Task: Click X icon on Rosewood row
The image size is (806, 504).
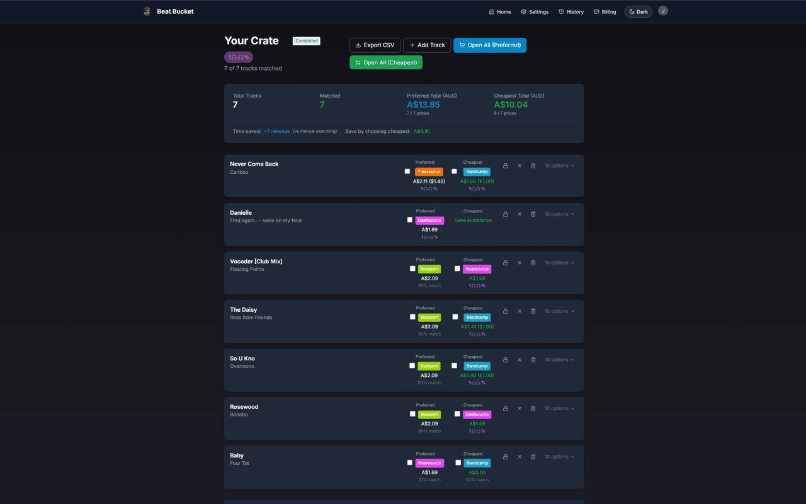Action: (x=519, y=408)
